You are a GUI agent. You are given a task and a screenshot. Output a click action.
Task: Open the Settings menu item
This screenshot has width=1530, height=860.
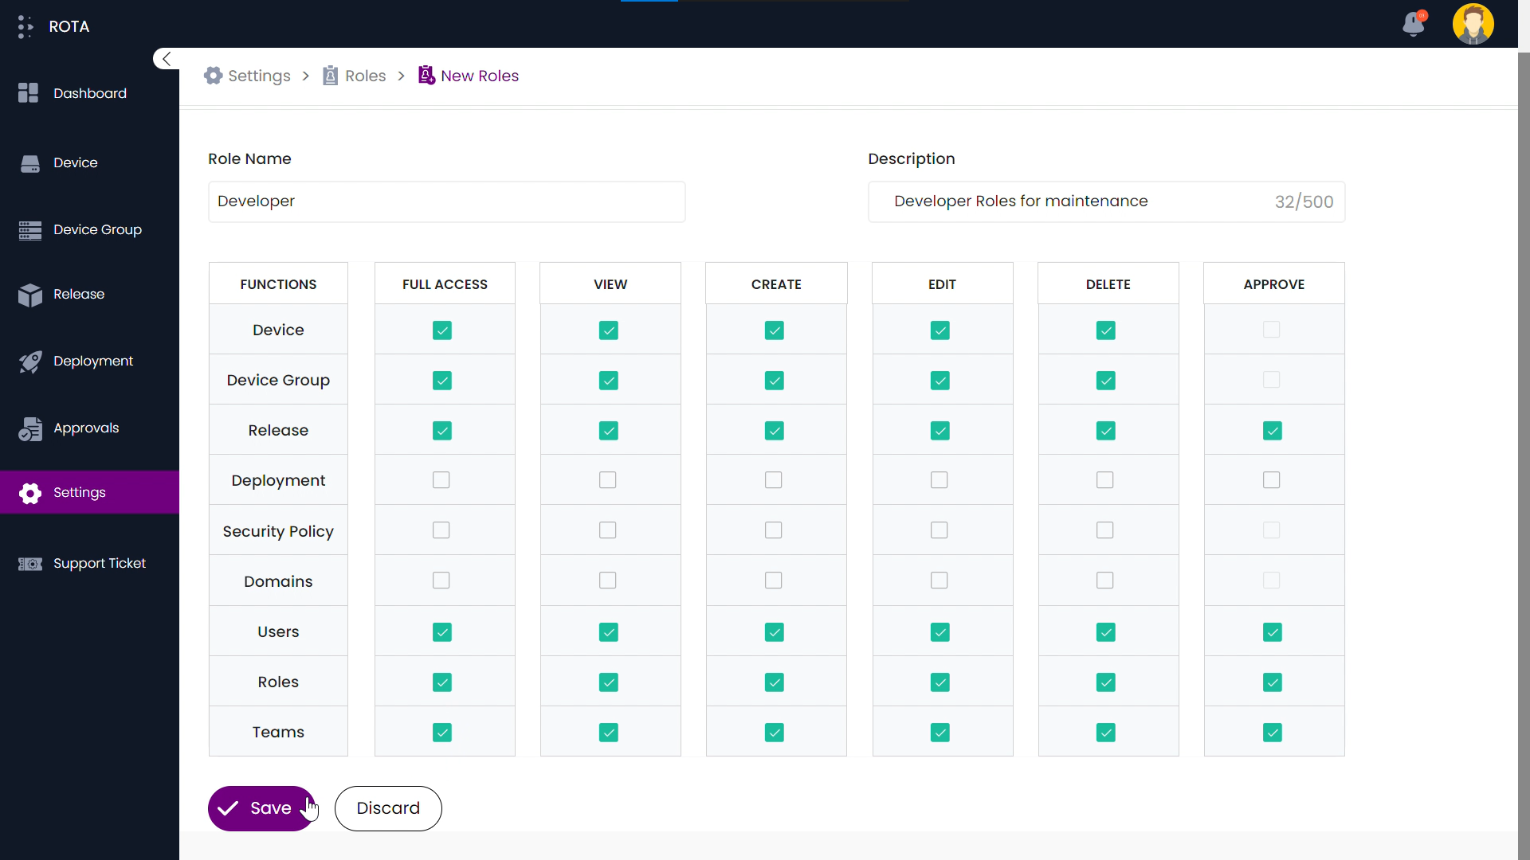click(79, 491)
